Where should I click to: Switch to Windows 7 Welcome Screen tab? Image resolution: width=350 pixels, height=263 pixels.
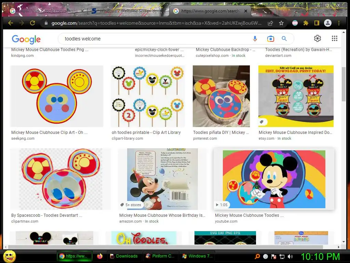tap(127, 11)
